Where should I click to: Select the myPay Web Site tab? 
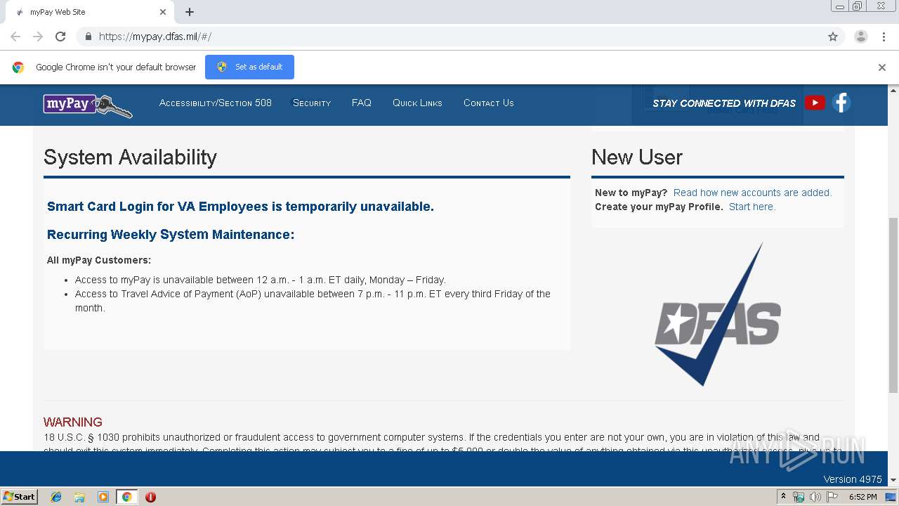88,12
